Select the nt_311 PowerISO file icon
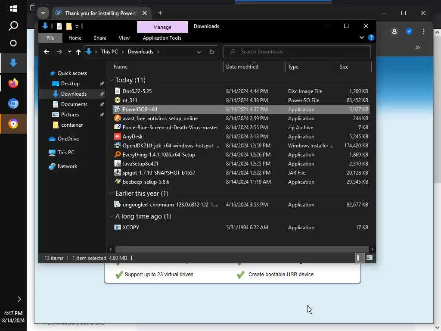Screen dimensions: 441x331 pyautogui.click(x=118, y=100)
